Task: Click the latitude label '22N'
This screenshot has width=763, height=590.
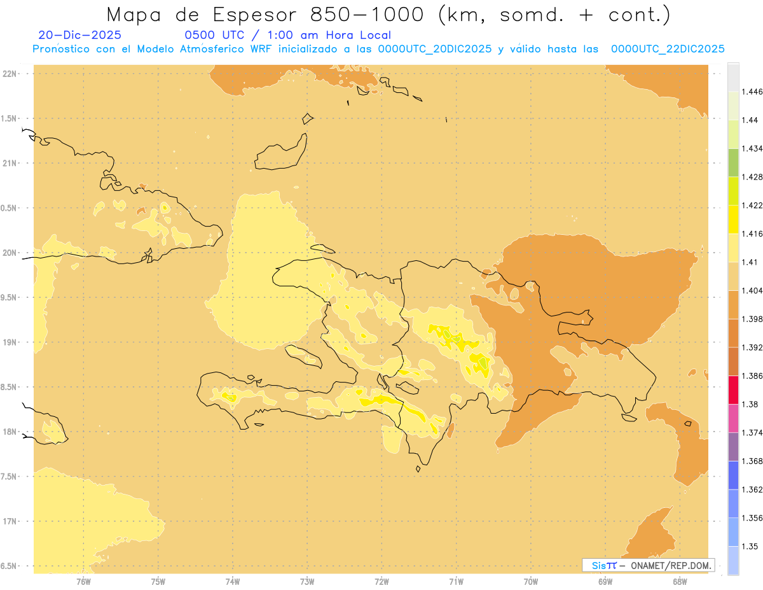Action: pos(10,73)
